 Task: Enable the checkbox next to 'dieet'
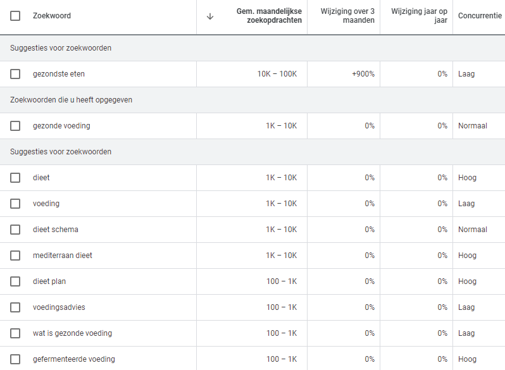click(15, 178)
